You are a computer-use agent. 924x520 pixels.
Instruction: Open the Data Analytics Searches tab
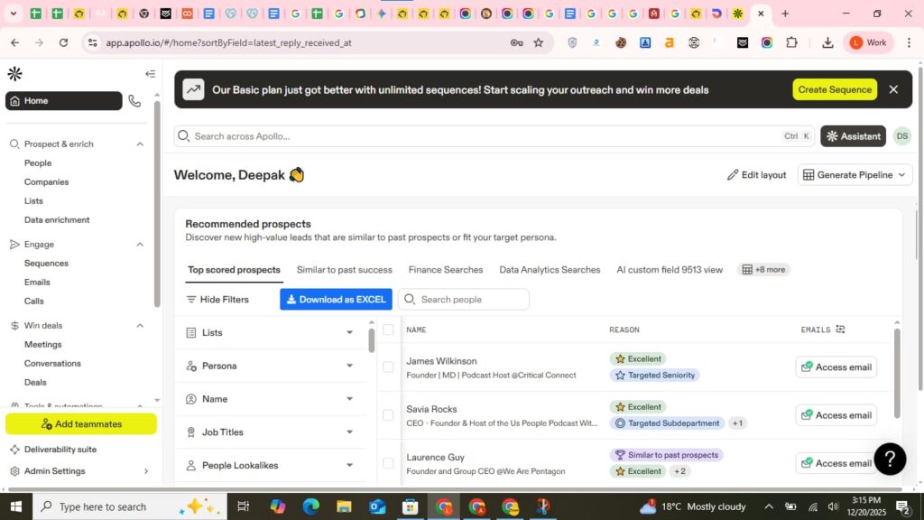coord(550,269)
